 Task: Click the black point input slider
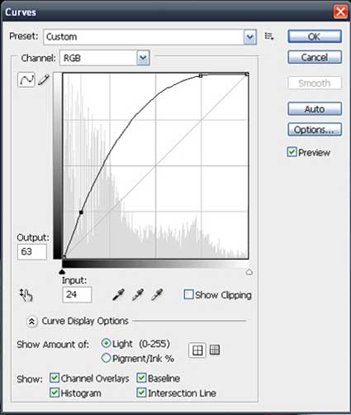point(62,272)
